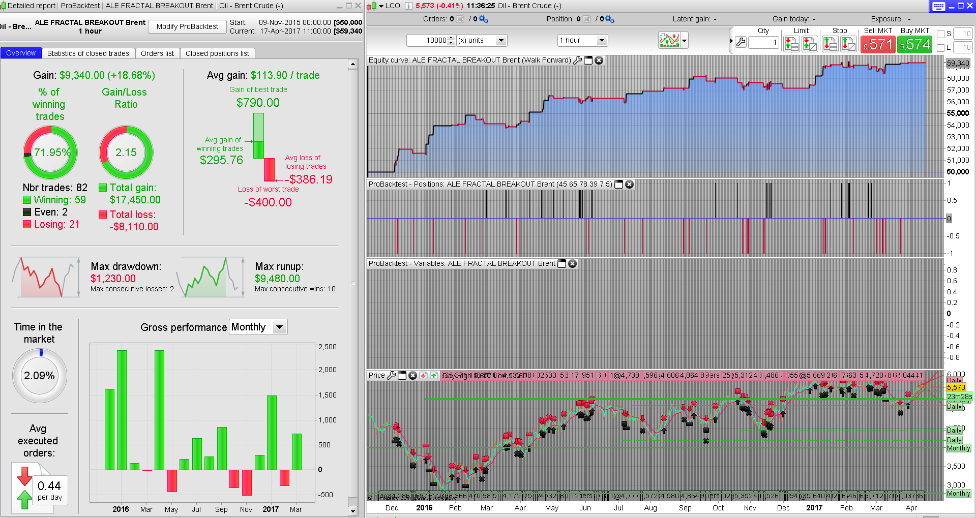Expand the (x) units dropdown

[501, 41]
